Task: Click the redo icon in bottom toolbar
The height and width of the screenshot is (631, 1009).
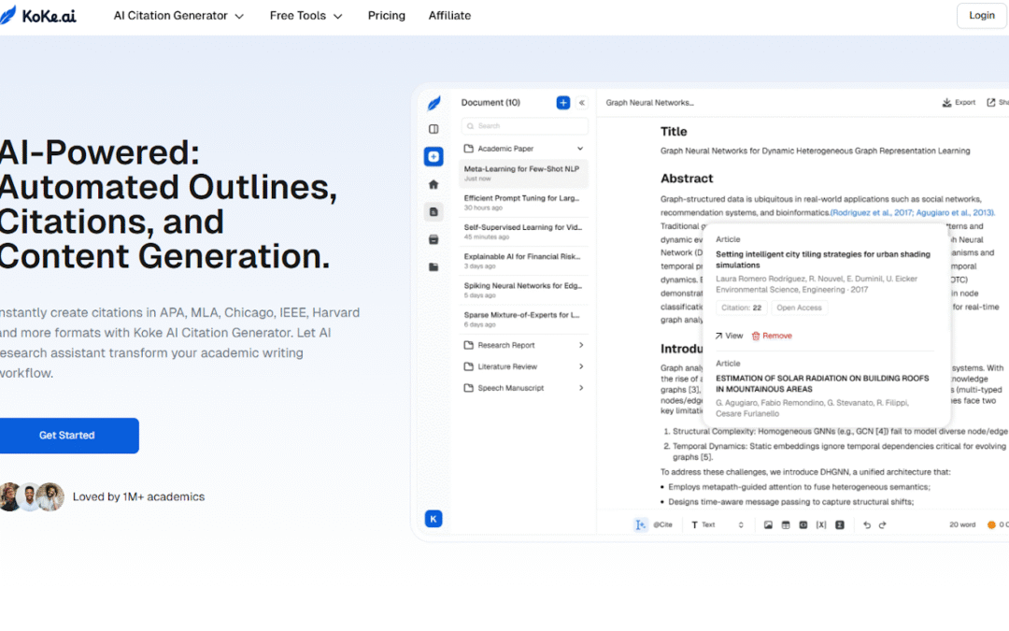Action: point(883,524)
